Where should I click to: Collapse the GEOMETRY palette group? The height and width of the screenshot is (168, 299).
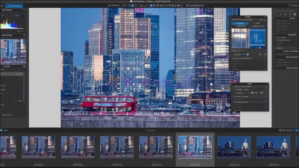pos(275,35)
